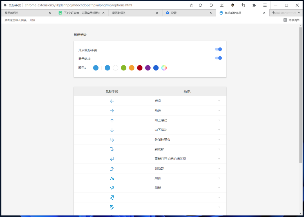This screenshot has height=217, width=304.
Task: Click the user avatar profile icon
Action: [x=233, y=5]
